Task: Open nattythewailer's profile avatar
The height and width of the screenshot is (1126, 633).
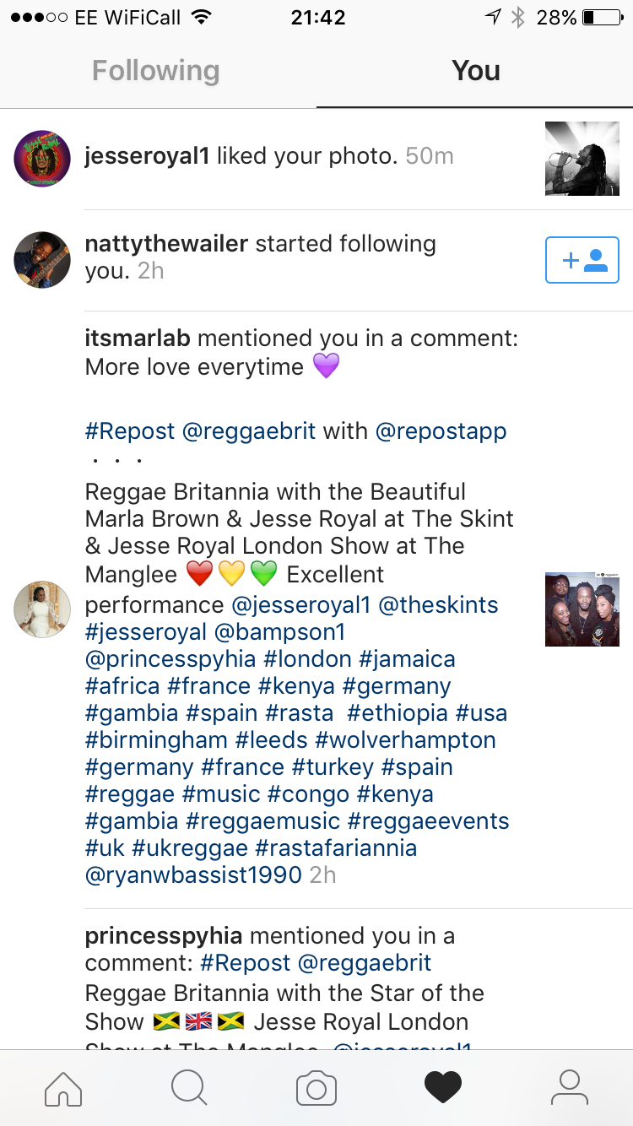Action: coord(42,260)
